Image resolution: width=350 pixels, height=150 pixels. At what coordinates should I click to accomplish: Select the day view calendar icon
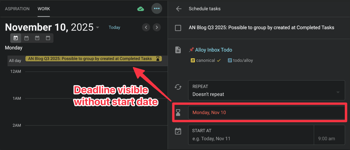click(16, 38)
